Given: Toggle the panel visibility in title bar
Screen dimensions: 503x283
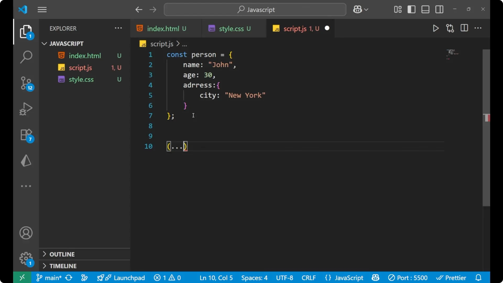Looking at the screenshot, I should [425, 9].
